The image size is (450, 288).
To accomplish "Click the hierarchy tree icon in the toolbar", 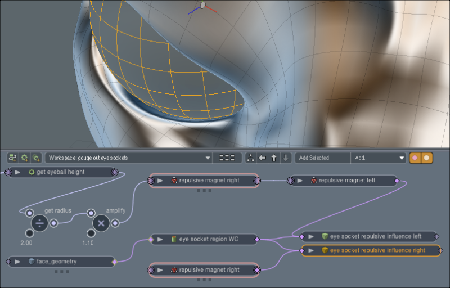I will [250, 157].
